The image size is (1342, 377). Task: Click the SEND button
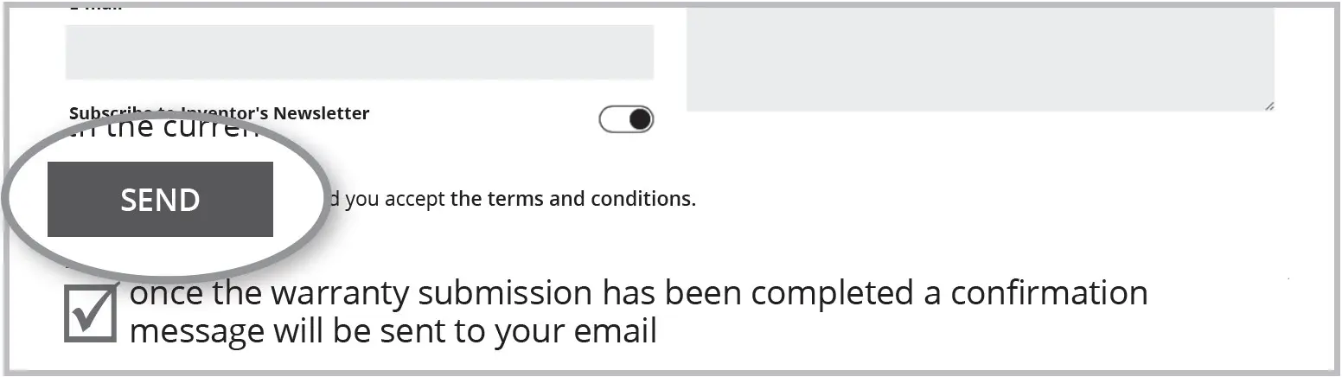[160, 199]
